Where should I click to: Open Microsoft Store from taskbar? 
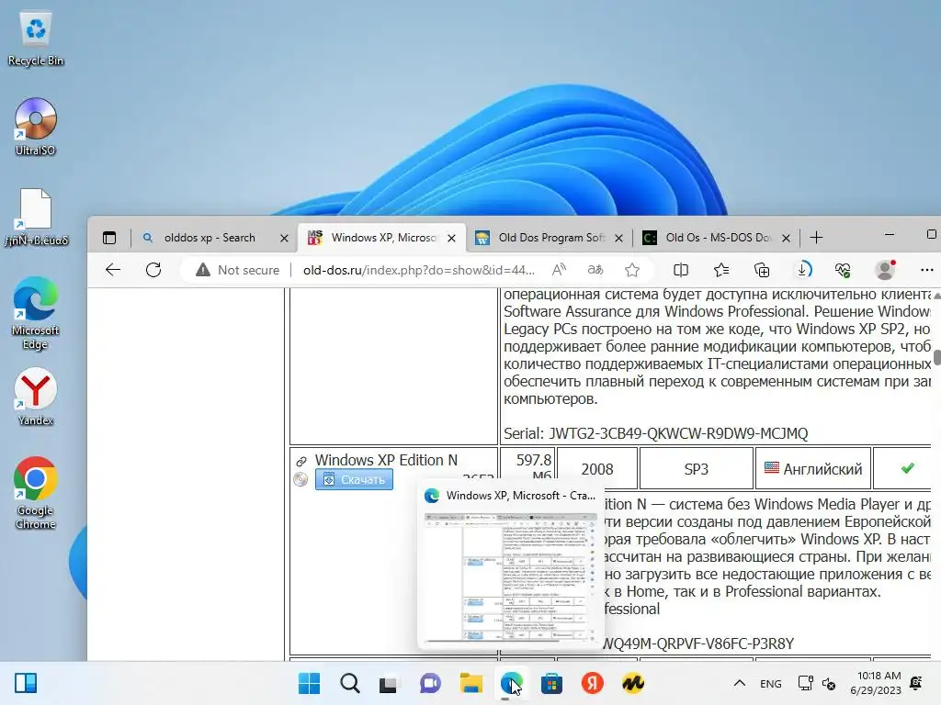point(551,683)
